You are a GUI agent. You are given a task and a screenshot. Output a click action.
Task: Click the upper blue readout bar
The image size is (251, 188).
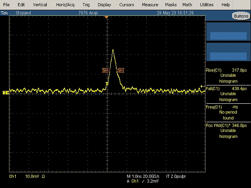pos(228,36)
